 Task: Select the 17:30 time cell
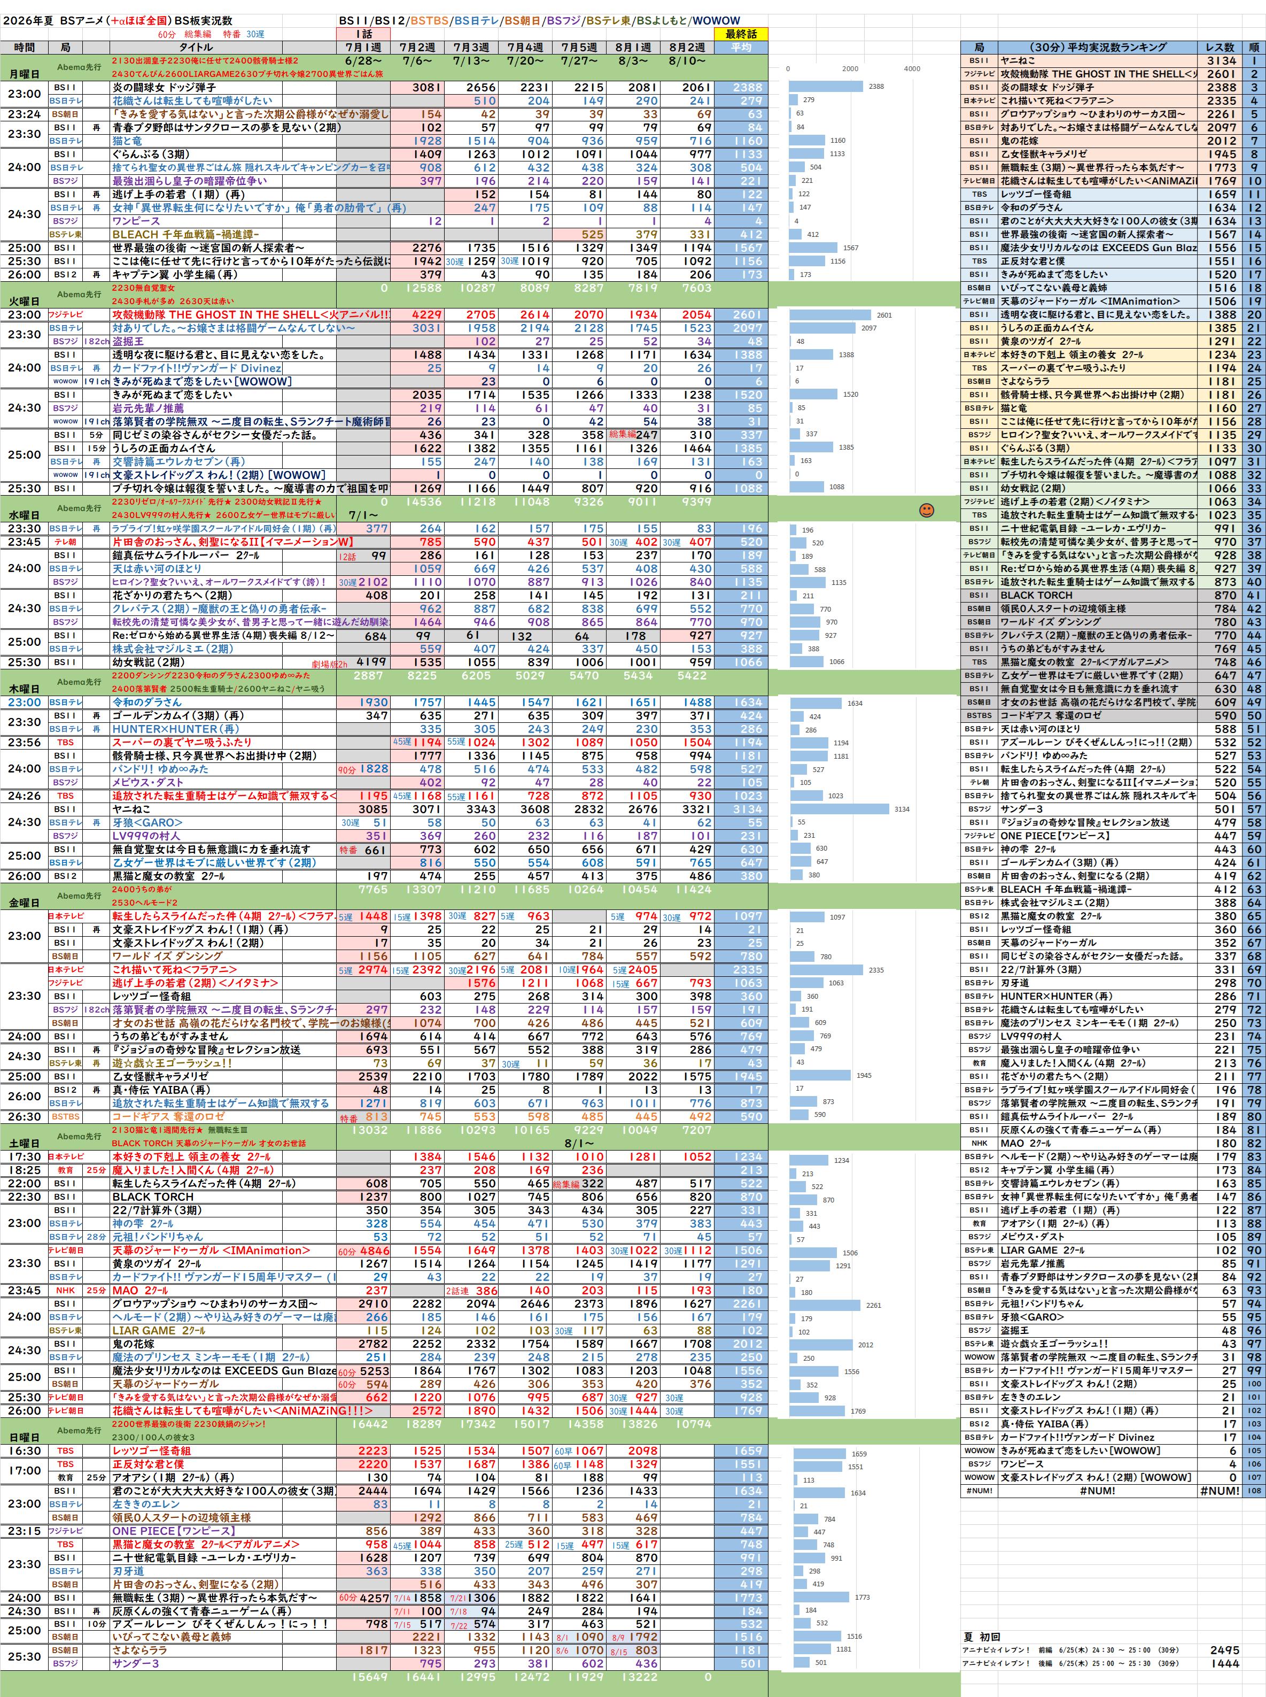[x=25, y=1156]
